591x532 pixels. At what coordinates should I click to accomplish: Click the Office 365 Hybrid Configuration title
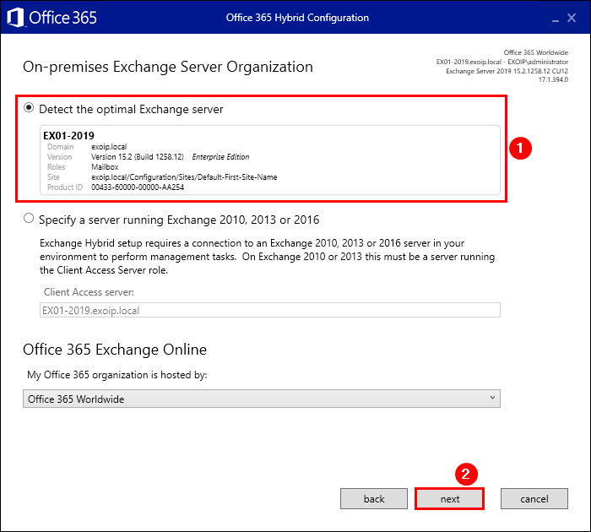tap(297, 18)
